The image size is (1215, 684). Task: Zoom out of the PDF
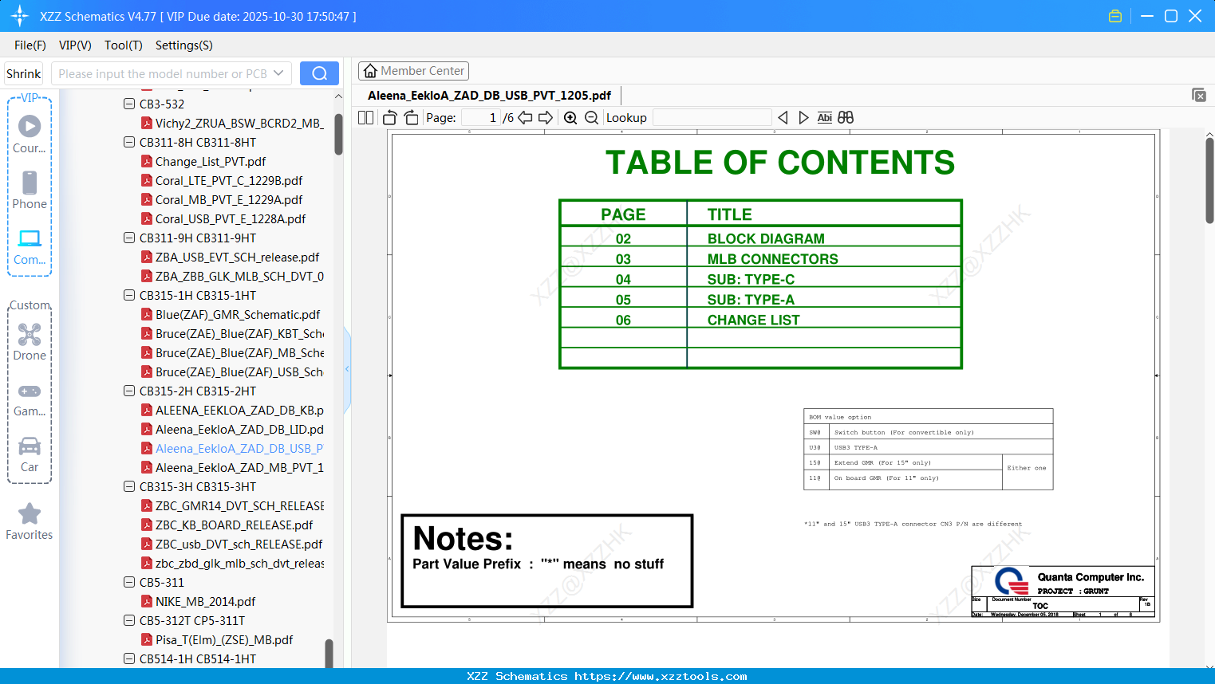click(591, 117)
